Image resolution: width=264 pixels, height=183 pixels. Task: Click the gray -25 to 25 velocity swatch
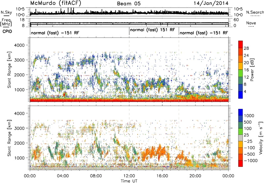(x=241, y=138)
